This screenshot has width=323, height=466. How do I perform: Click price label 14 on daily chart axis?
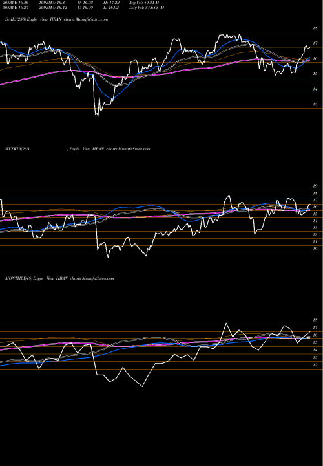pos(315,89)
